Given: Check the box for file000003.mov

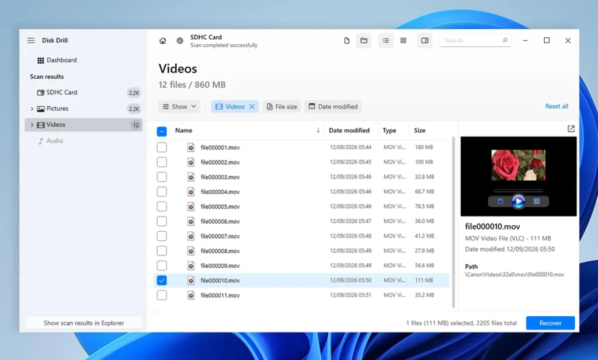Looking at the screenshot, I should pos(162,177).
